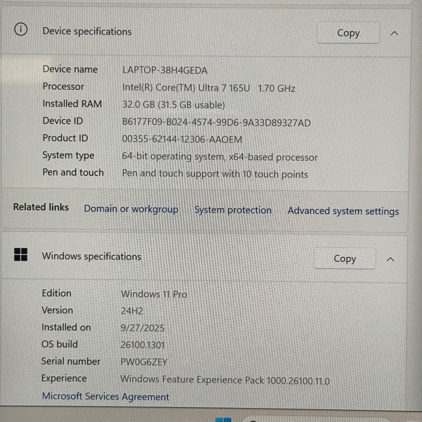Click the Device ID value text

coord(216,122)
